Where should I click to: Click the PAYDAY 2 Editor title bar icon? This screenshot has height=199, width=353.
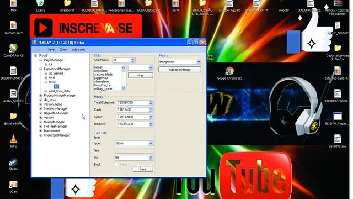pyautogui.click(x=34, y=43)
